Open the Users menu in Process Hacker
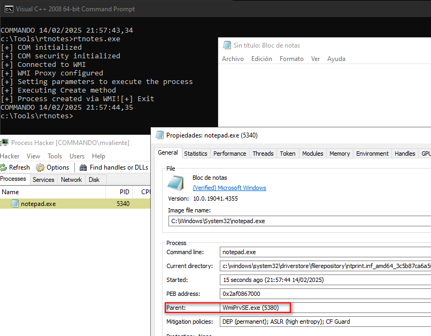Image resolution: width=431 pixels, height=336 pixels. point(77,156)
